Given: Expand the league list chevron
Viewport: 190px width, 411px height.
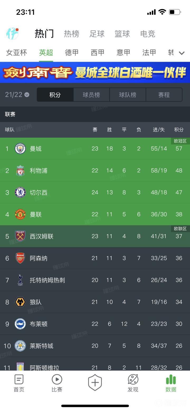Looking at the screenshot, I should [182, 53].
